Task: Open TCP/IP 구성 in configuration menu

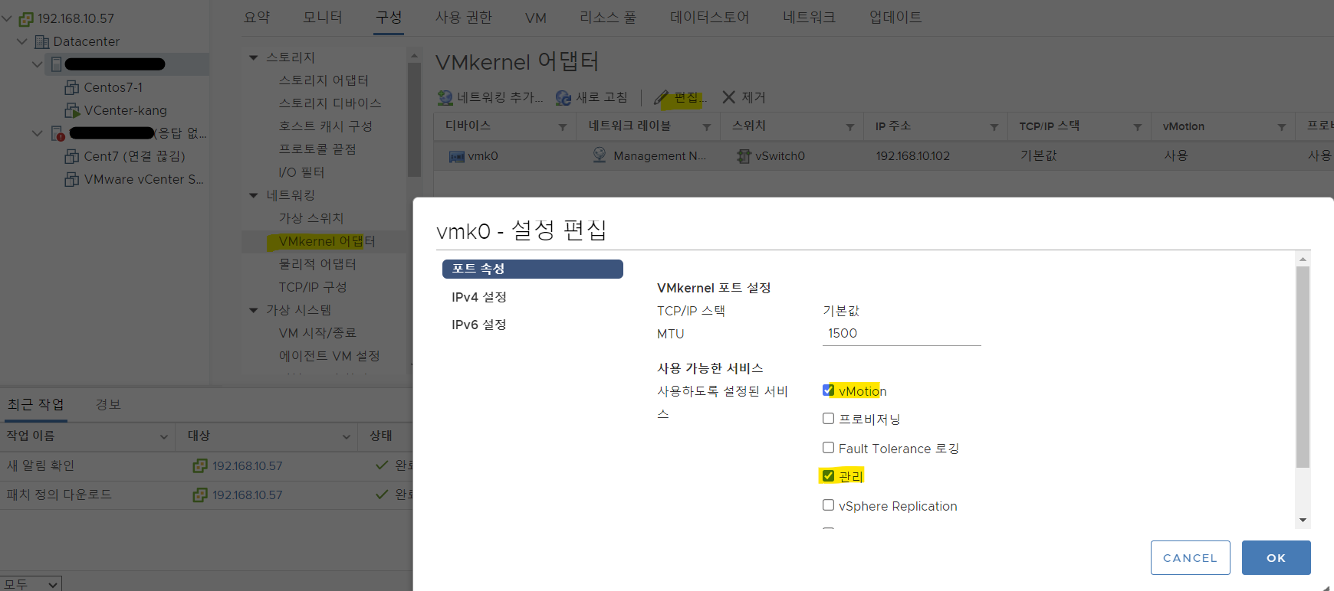Action: 313,287
